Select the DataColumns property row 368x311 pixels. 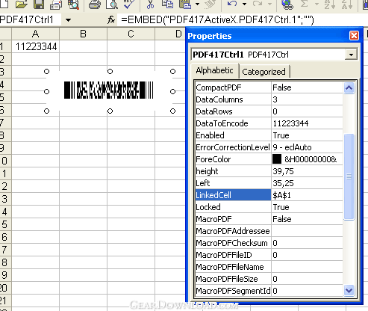269,99
